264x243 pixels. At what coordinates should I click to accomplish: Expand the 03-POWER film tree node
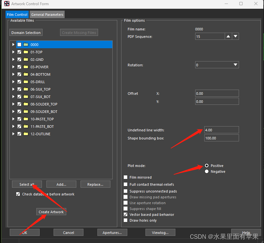(13, 67)
